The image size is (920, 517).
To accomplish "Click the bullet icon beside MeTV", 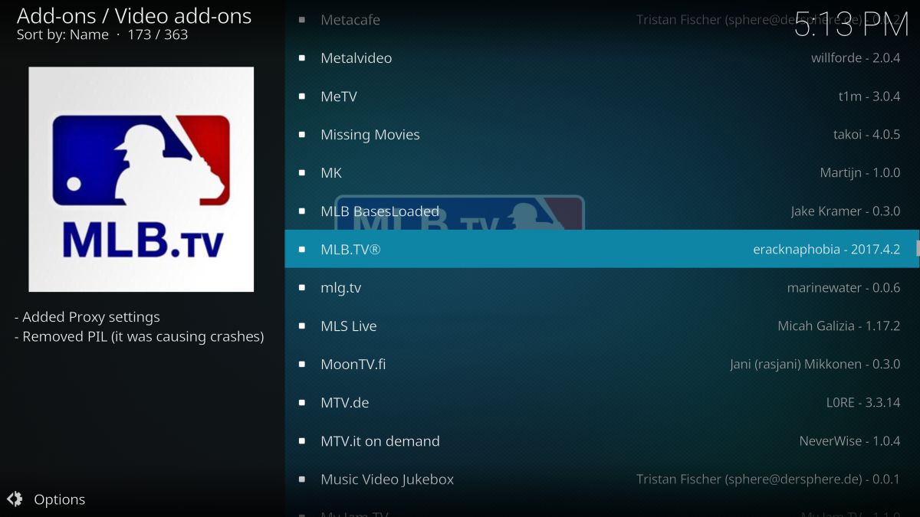I will (x=302, y=96).
